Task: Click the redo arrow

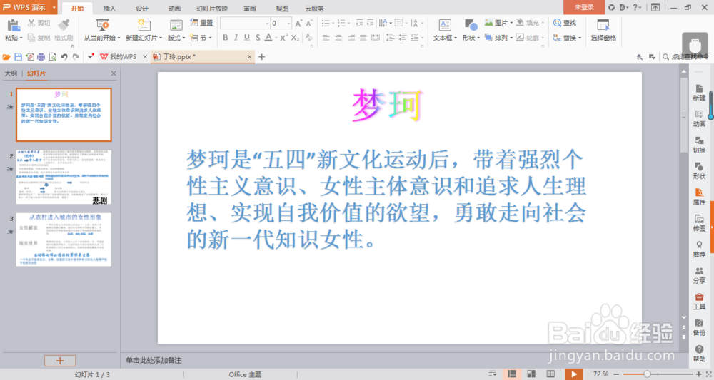Action: [76, 57]
